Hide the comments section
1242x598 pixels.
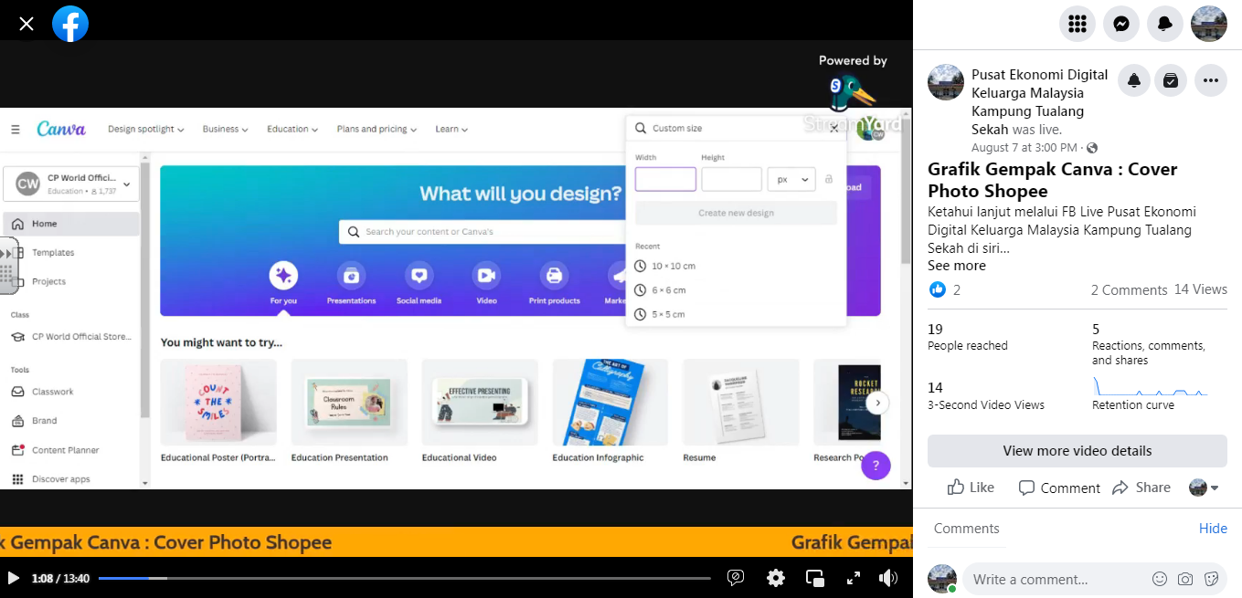click(x=1213, y=529)
